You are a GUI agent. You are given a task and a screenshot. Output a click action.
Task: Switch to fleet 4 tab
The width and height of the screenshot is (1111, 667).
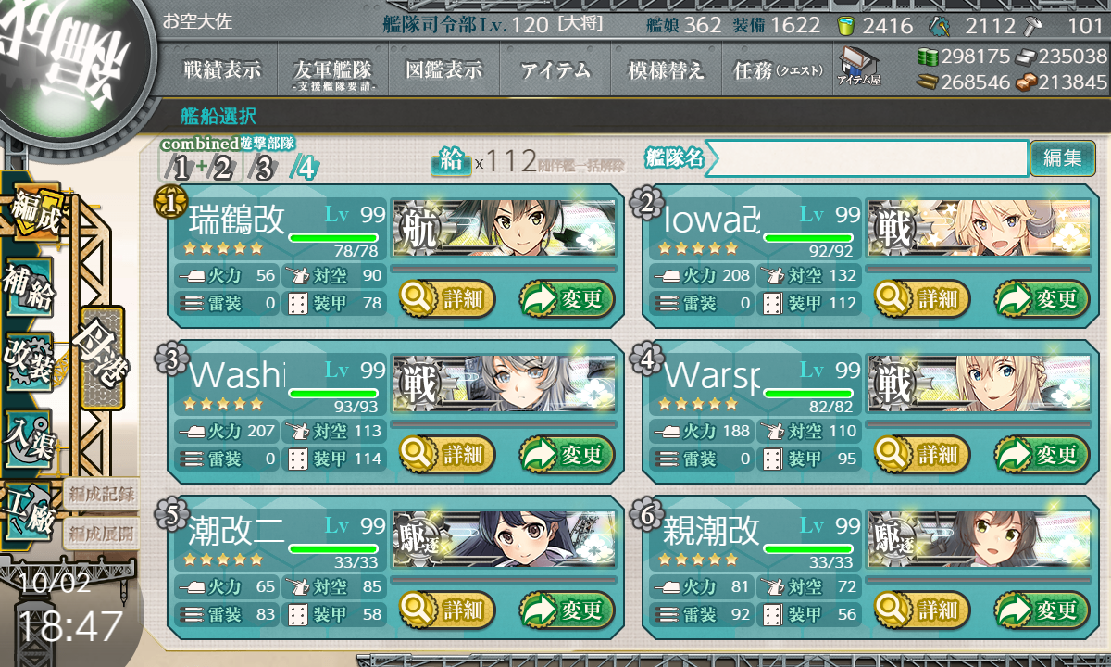pyautogui.click(x=306, y=169)
